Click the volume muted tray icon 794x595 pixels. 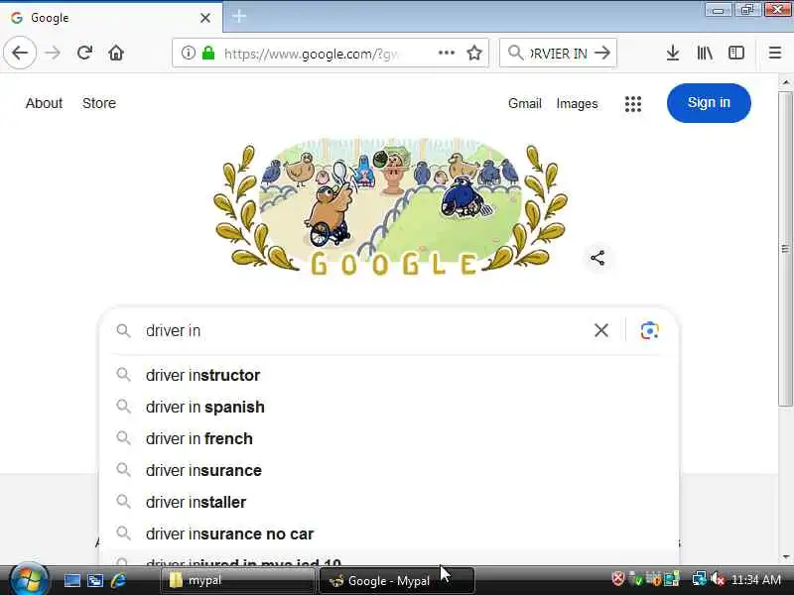click(717, 579)
